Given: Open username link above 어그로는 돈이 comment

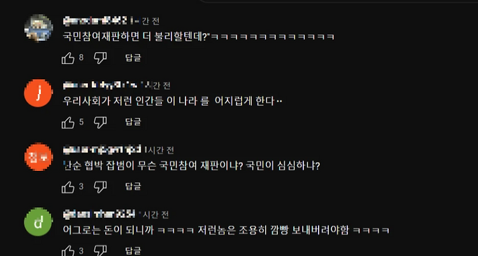Looking at the screenshot, I should point(99,215).
